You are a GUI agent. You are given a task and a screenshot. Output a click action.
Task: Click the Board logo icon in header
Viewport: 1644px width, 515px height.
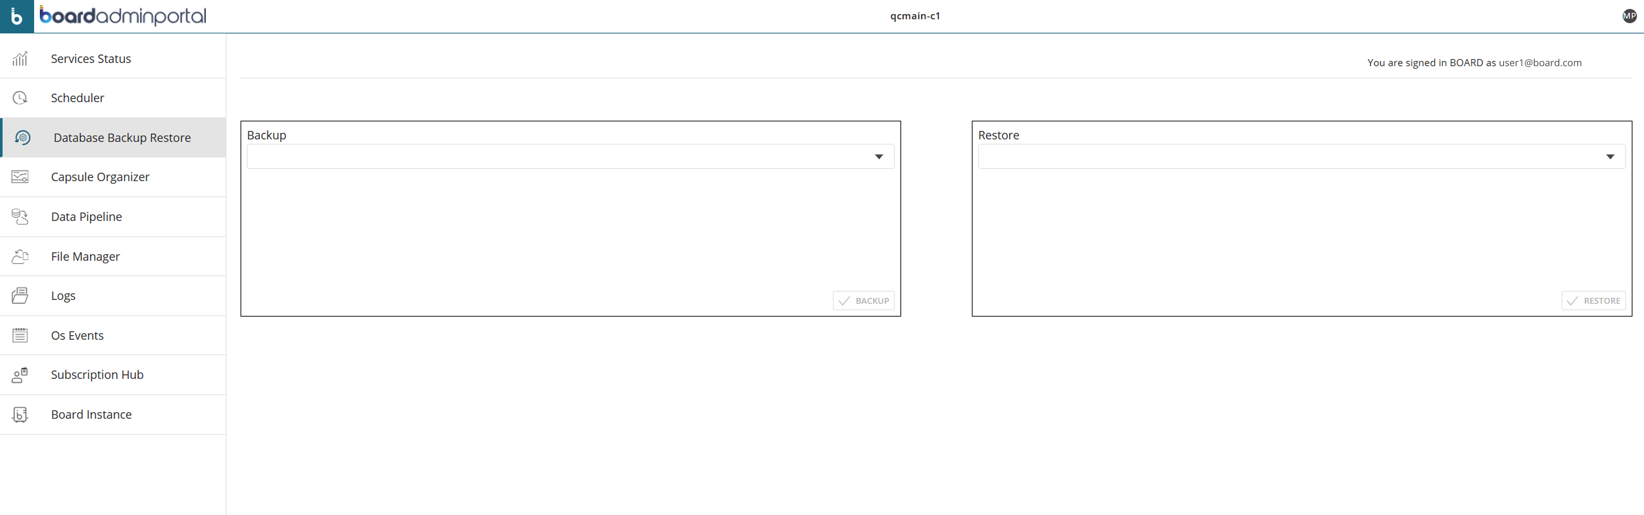click(x=17, y=16)
